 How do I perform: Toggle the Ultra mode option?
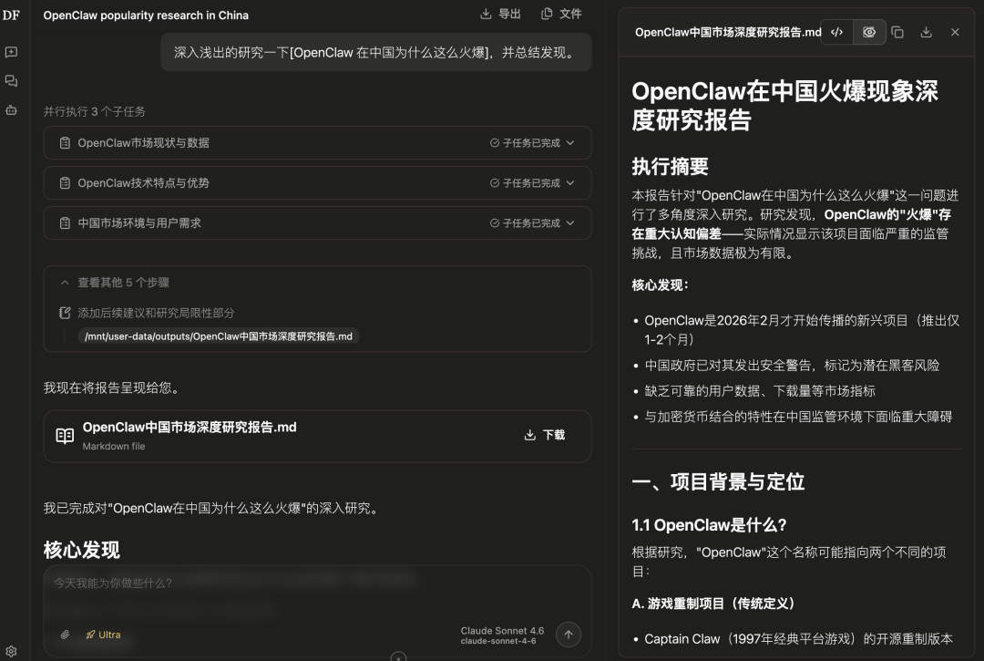tap(103, 635)
